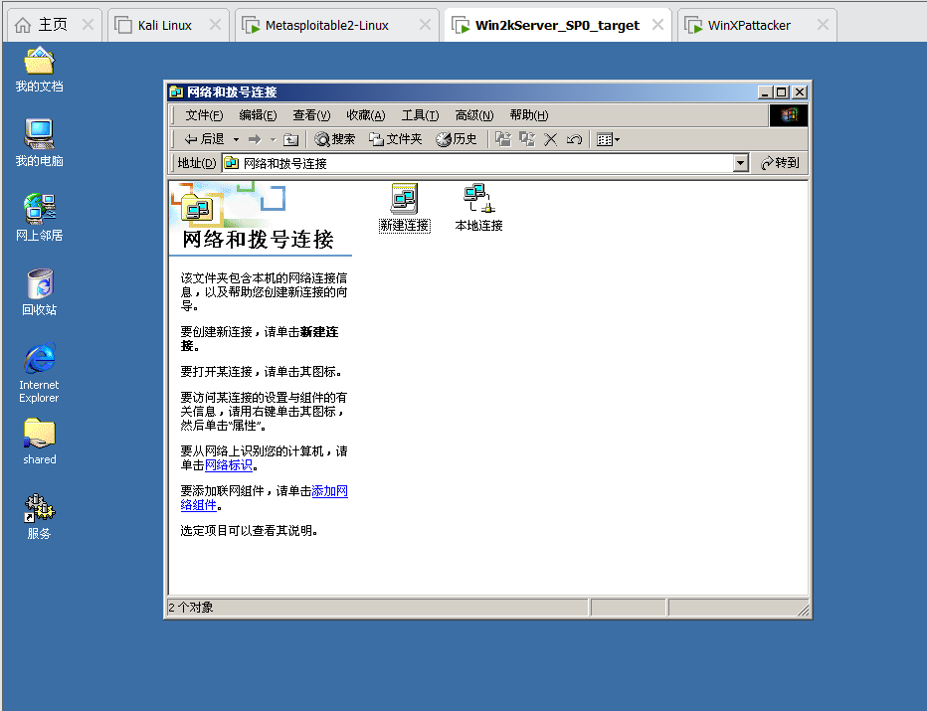Screen dimensions: 927x711
Task: Close the 主页 tab
Action: pyautogui.click(x=88, y=25)
